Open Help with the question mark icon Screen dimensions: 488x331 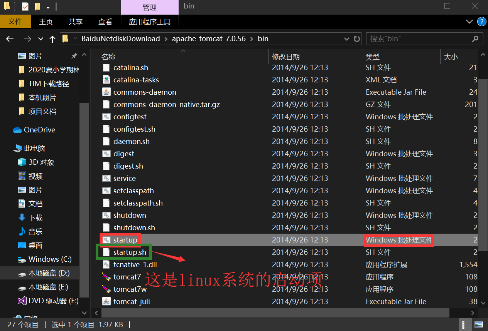[481, 22]
